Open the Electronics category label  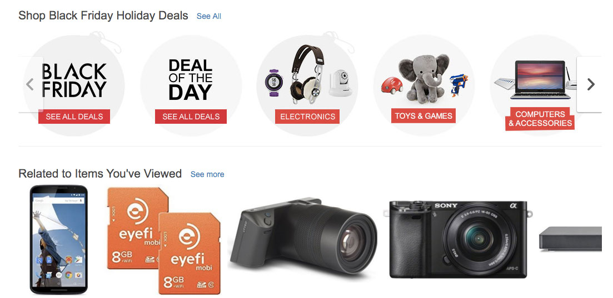point(307,117)
